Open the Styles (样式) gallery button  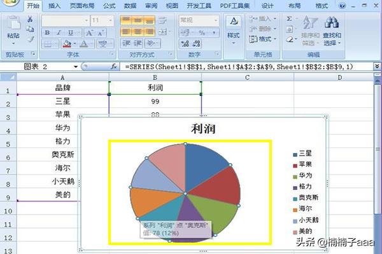(234, 30)
